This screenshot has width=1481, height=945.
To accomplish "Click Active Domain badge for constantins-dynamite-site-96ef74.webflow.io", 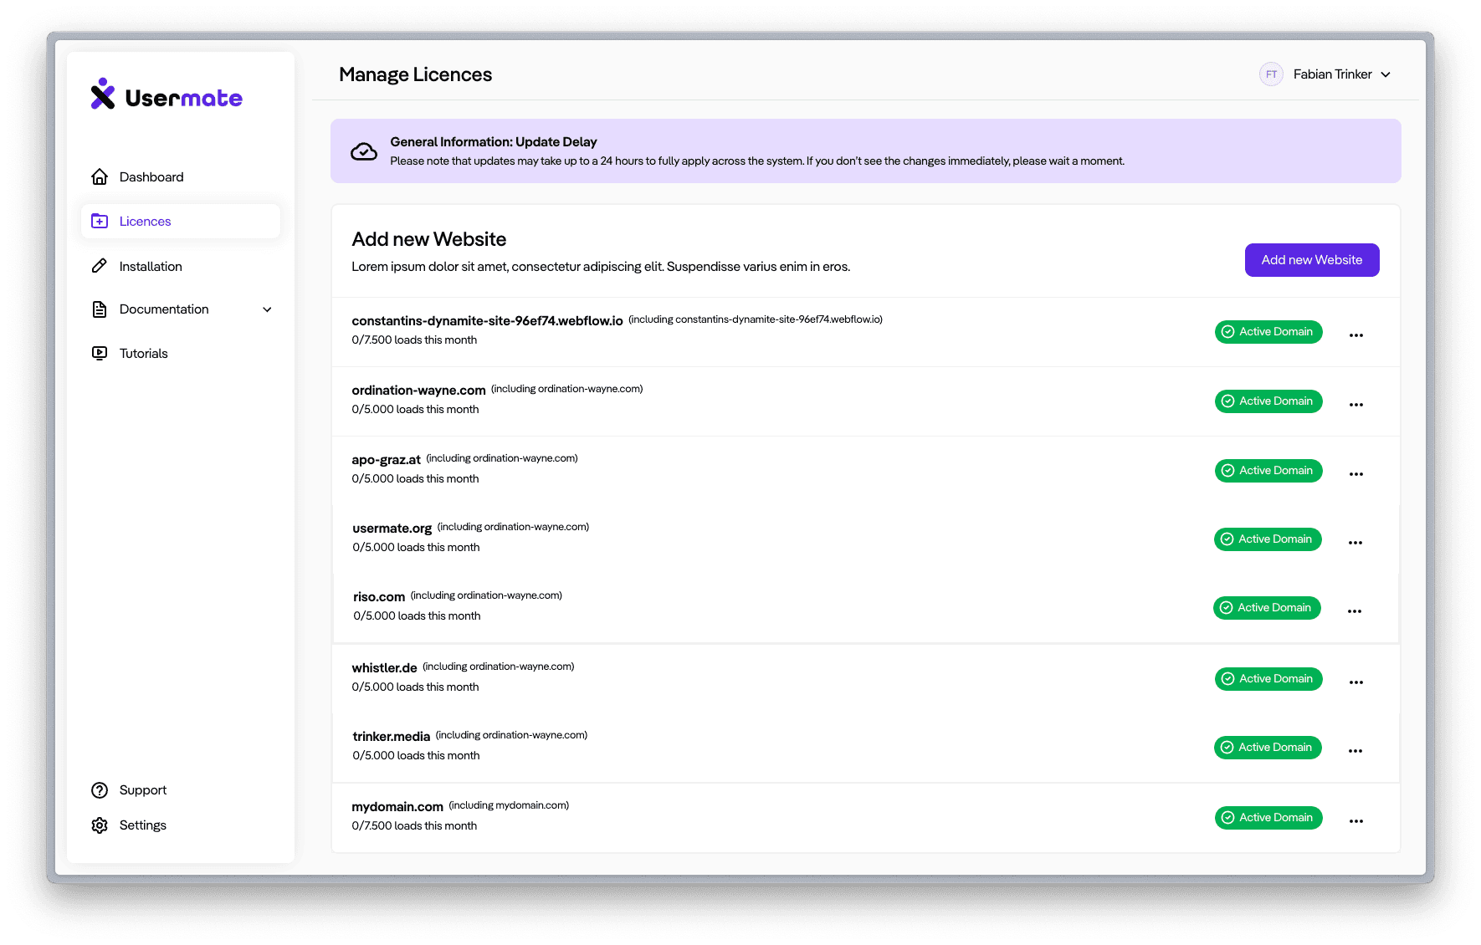I will [x=1268, y=332].
